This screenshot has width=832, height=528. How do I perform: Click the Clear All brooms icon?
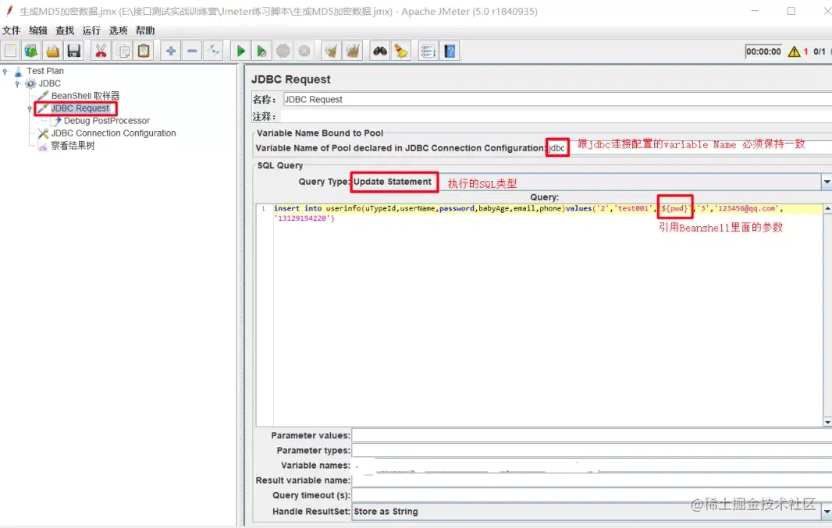(353, 51)
